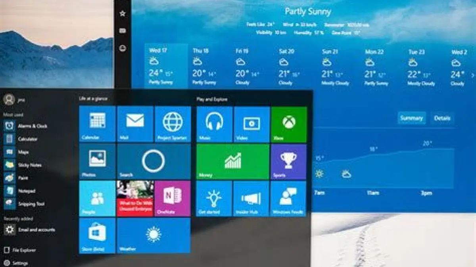Open the Store (Beta) tile
Viewport: 476px width, 267px height.
tap(97, 235)
